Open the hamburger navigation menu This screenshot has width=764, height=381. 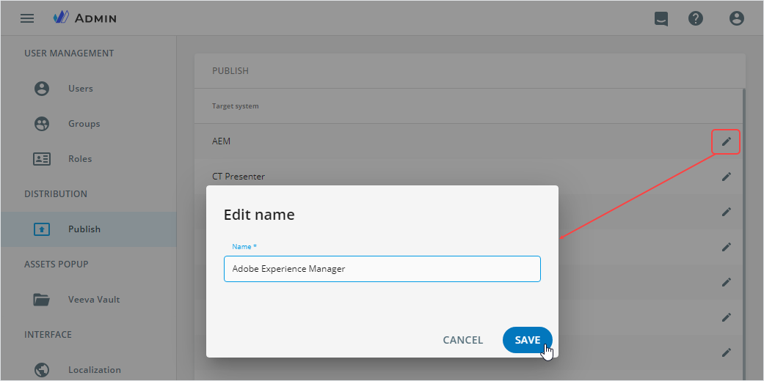click(x=27, y=18)
